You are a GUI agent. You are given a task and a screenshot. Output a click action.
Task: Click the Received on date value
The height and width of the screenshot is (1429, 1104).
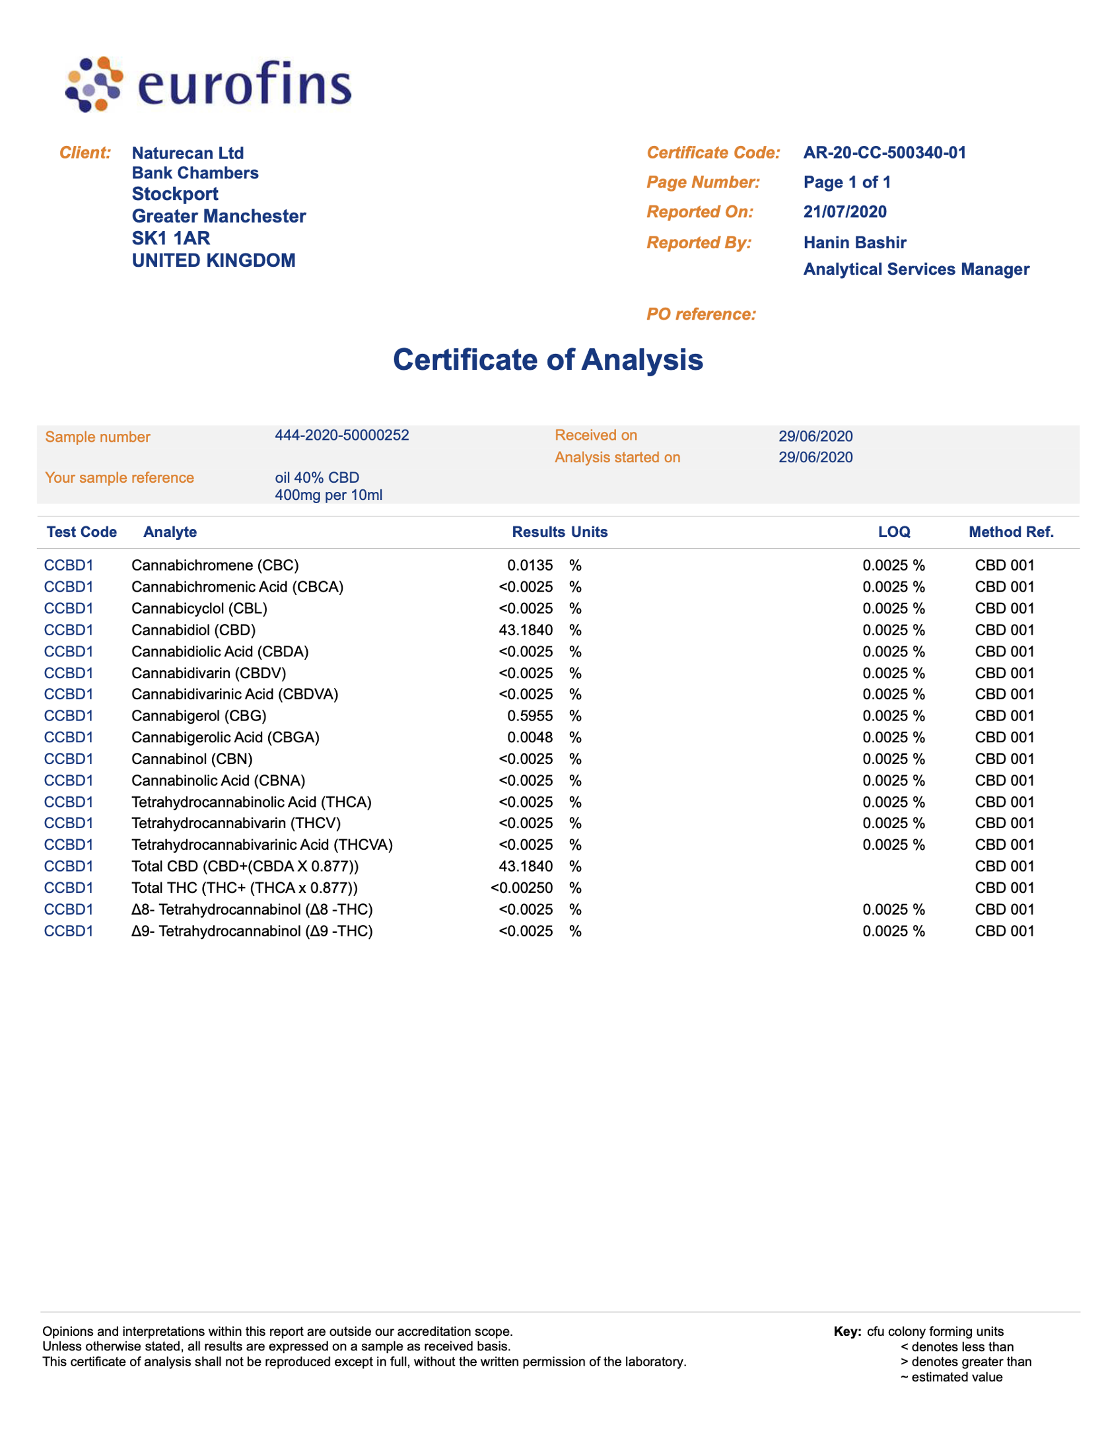(x=815, y=436)
